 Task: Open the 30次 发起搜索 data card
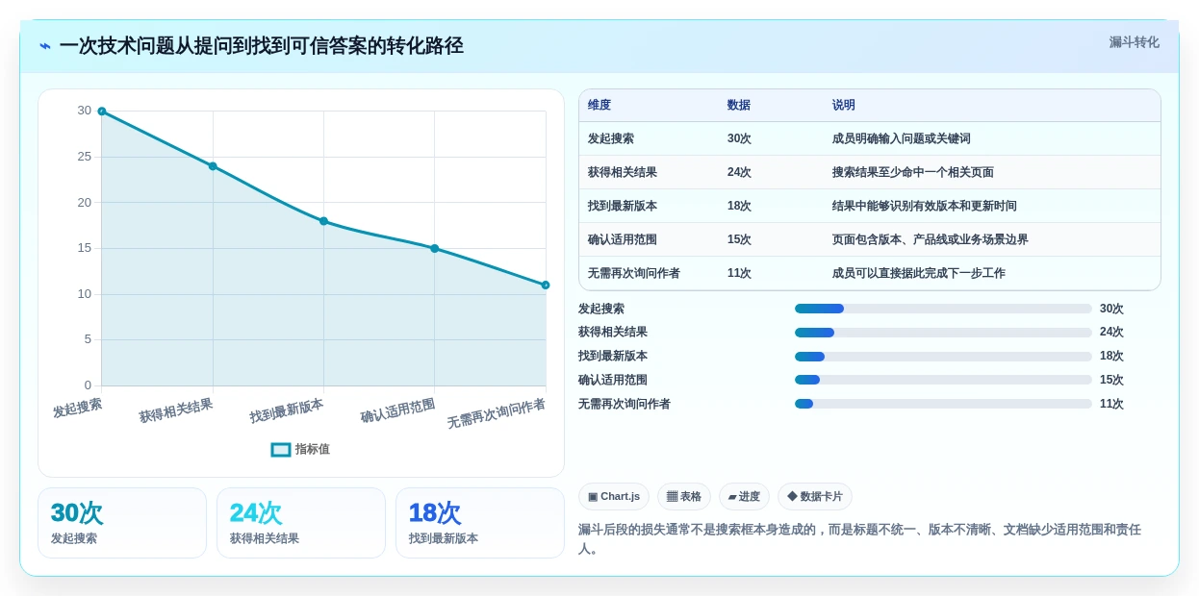tap(122, 523)
